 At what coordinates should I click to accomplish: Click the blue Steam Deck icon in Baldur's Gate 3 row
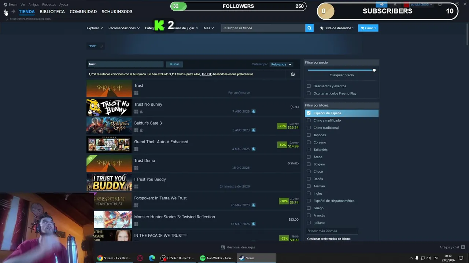pos(254,130)
